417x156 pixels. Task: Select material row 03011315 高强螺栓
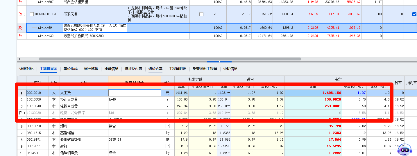tap(217, 133)
